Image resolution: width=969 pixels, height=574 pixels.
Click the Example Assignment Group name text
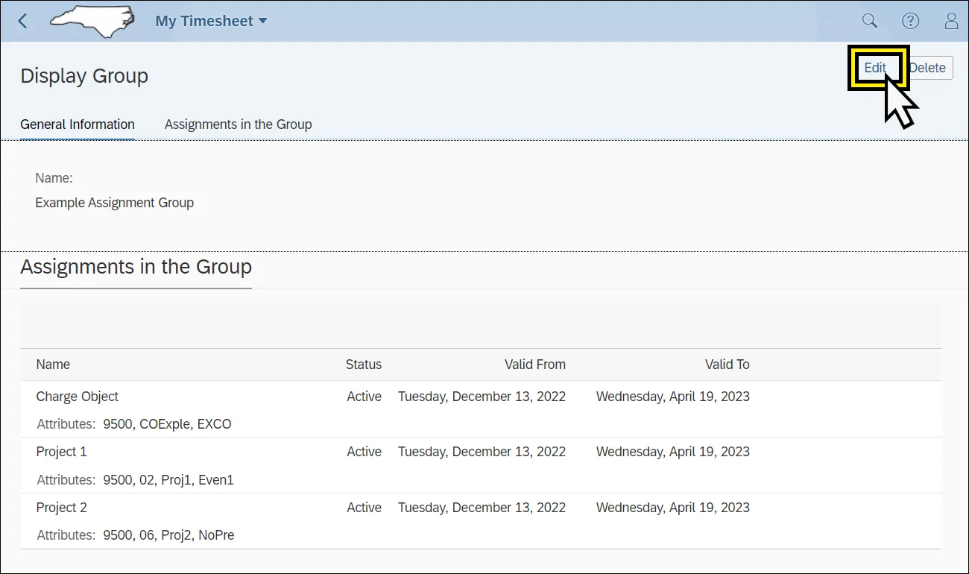click(x=114, y=203)
